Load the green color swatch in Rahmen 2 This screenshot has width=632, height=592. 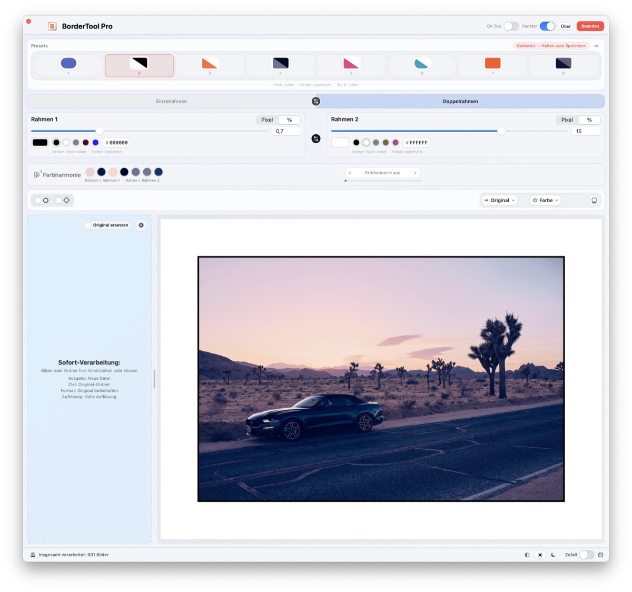click(367, 142)
